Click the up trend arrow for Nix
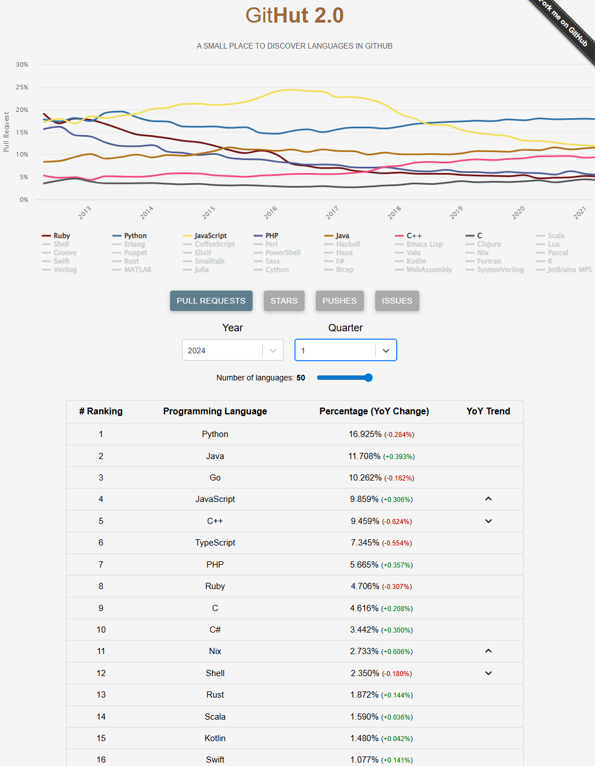Screen dimensions: 595x766 (488, 651)
